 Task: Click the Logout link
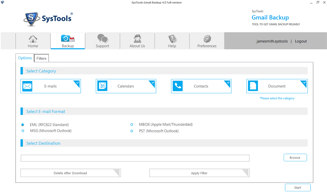pyautogui.click(x=301, y=41)
